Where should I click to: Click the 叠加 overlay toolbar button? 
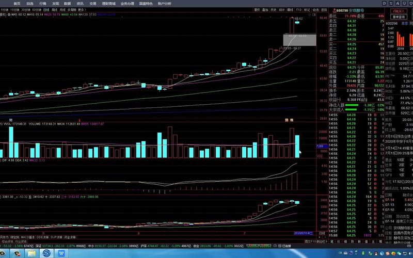click(x=265, y=10)
